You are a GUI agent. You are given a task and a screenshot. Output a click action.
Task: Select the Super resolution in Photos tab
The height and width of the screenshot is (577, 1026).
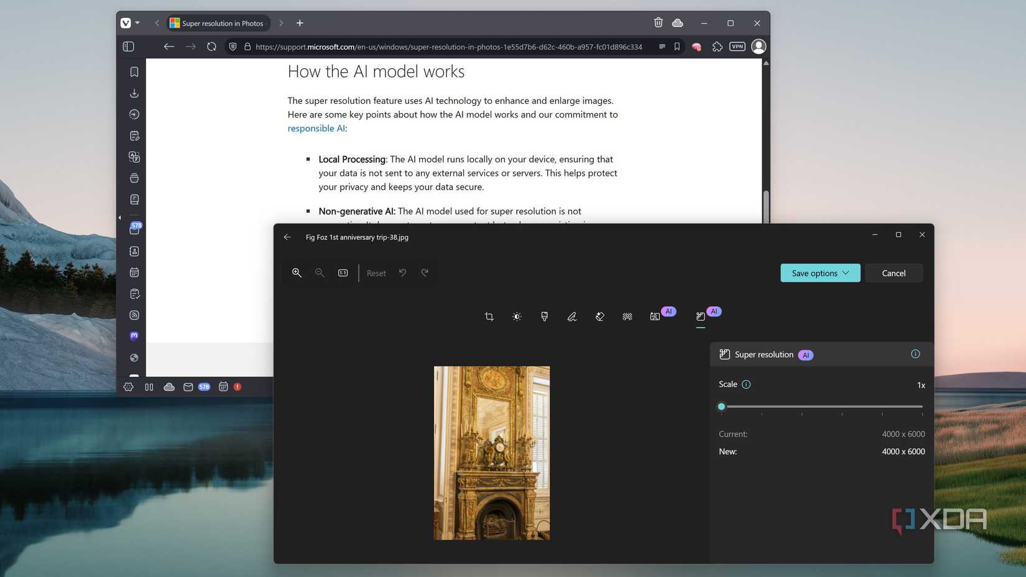point(218,23)
